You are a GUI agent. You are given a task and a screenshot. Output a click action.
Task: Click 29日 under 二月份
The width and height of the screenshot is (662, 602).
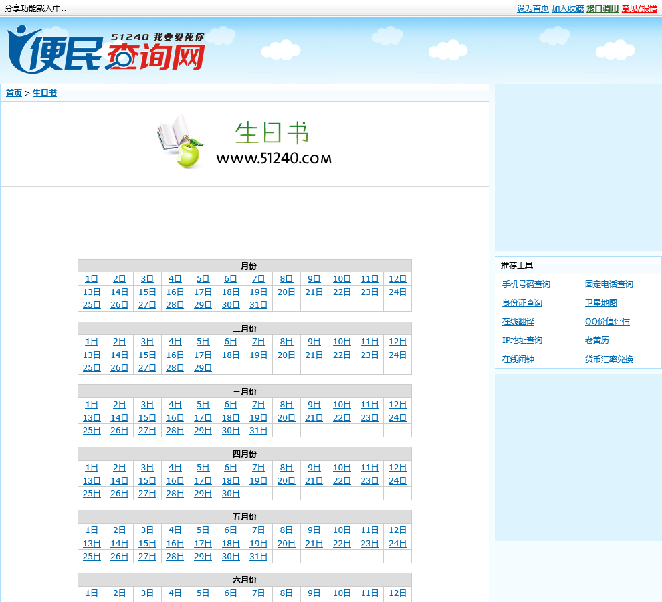click(203, 367)
